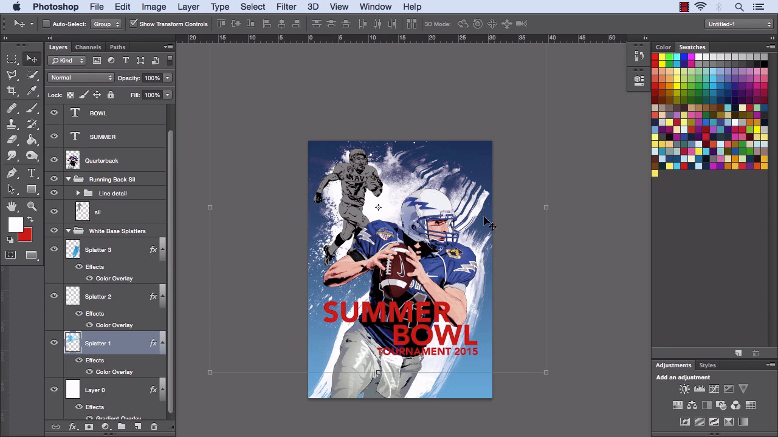Click the Add layer mask icon
Viewport: 778px width, 437px height.
(x=89, y=427)
